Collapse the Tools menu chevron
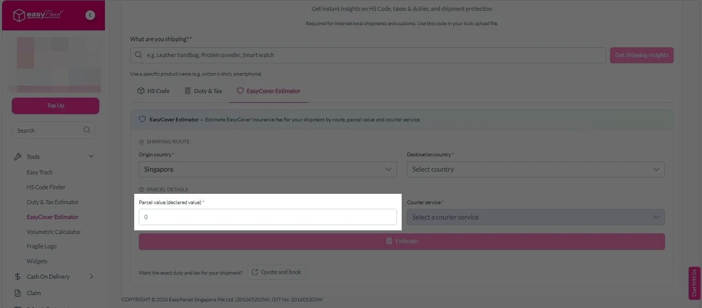The width and height of the screenshot is (702, 308). point(92,157)
